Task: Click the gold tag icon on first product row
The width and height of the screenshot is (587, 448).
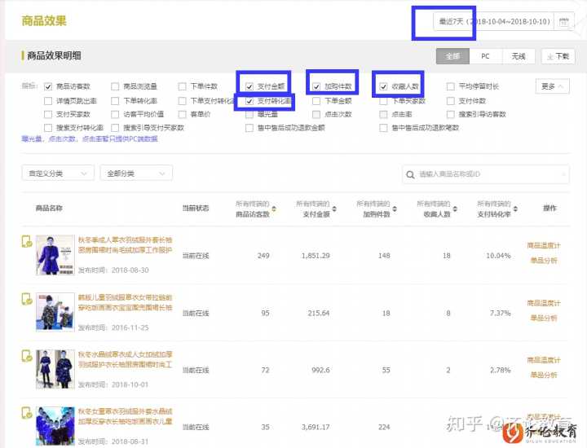Action: [27, 242]
